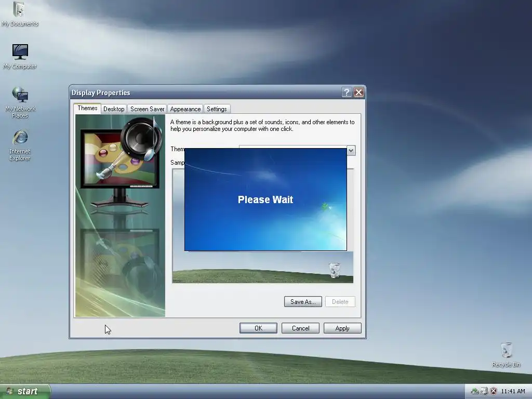Image resolution: width=532 pixels, height=399 pixels.
Task: Click the 11:41 AM system clock
Action: [x=513, y=391]
